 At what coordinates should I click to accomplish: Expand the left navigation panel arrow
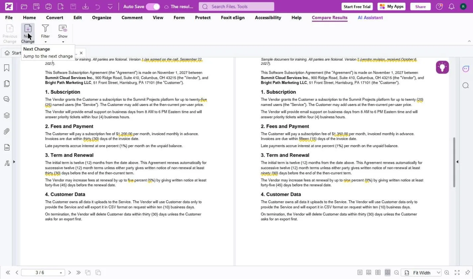[14, 162]
